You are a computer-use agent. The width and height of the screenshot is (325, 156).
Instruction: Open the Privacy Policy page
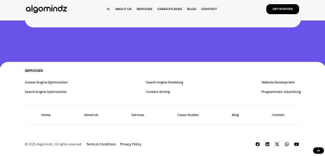131,144
